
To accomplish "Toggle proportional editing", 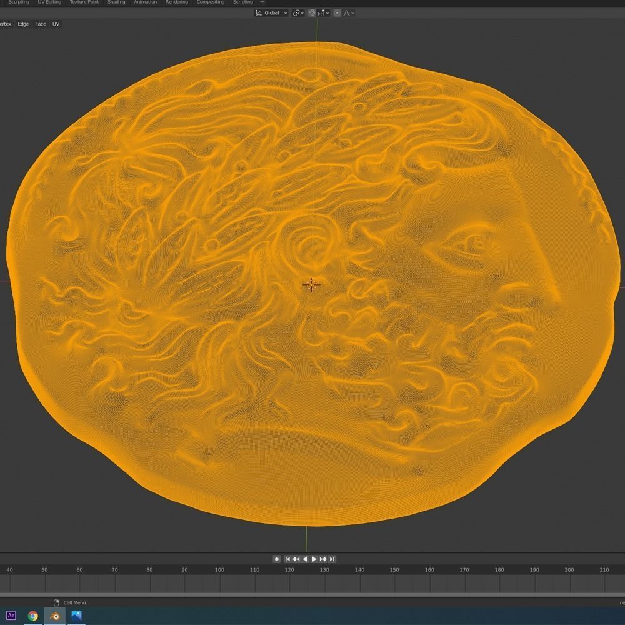I will (337, 12).
